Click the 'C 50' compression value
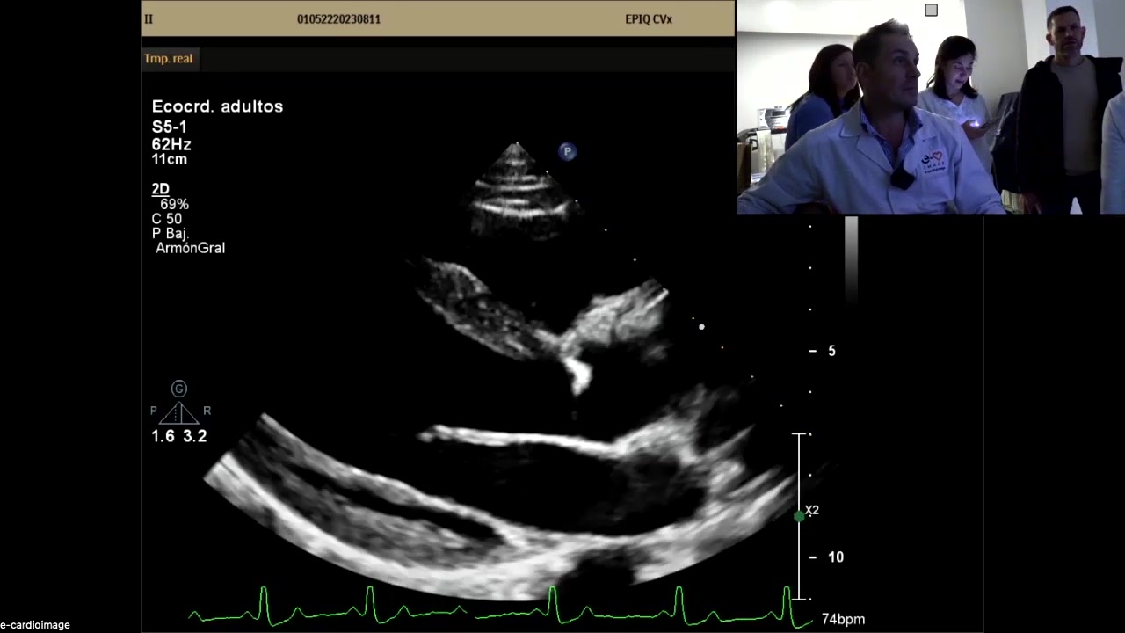The height and width of the screenshot is (633, 1125). [x=167, y=219]
